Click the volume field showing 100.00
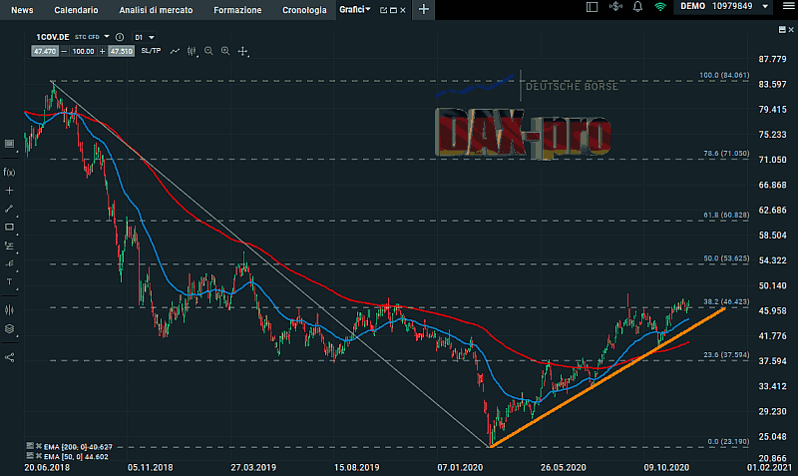The image size is (798, 476). [x=83, y=51]
